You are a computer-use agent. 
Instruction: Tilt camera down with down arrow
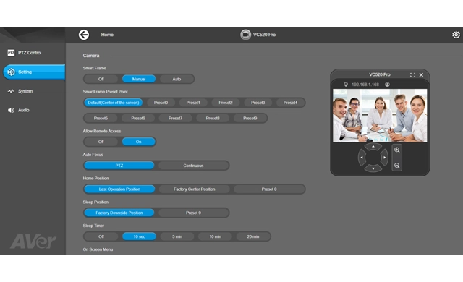pos(373,168)
